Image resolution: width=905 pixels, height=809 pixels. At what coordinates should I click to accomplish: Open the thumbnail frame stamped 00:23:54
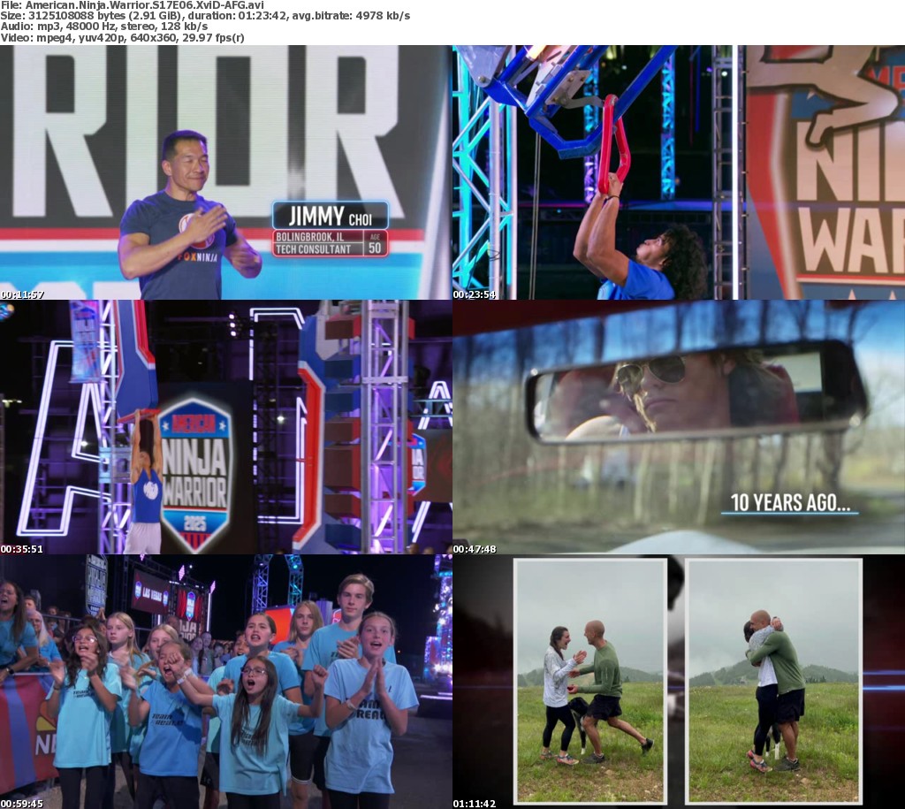point(679,172)
